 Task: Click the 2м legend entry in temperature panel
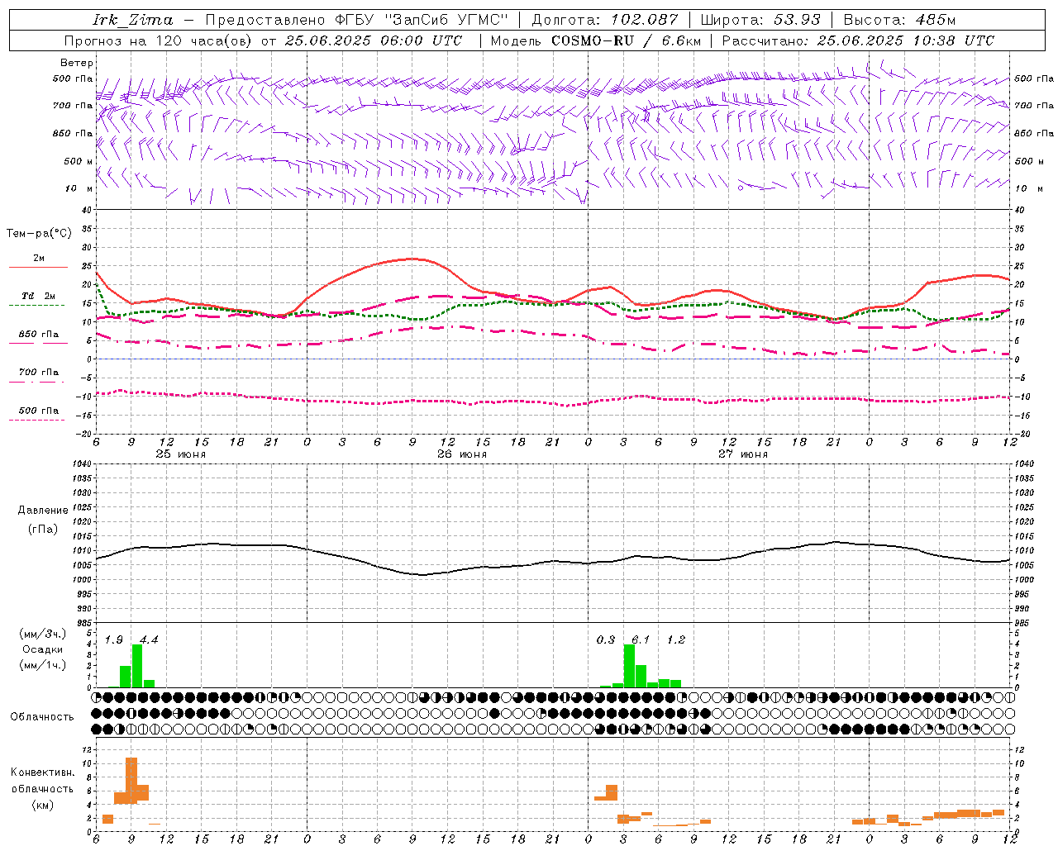tap(39, 258)
